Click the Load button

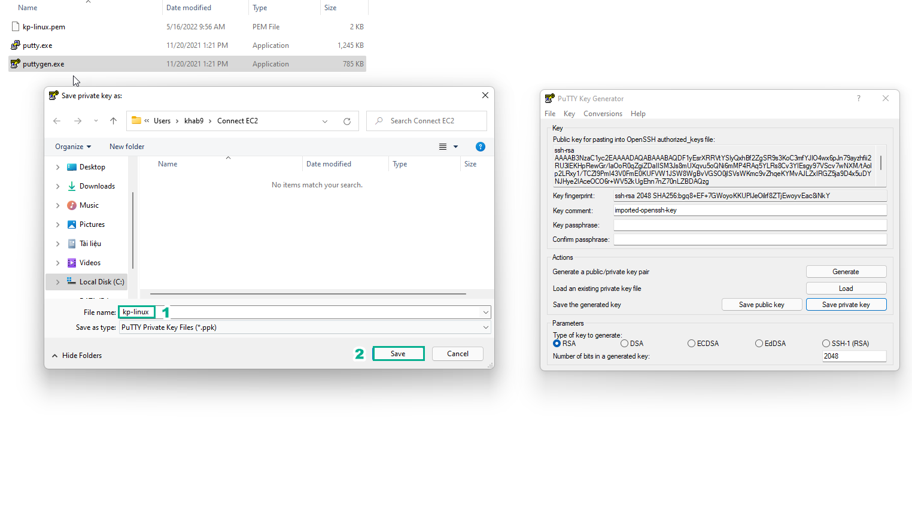tap(846, 289)
